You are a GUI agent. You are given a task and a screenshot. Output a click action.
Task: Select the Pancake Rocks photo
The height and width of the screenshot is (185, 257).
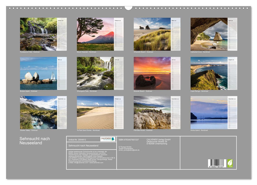(152, 113)
